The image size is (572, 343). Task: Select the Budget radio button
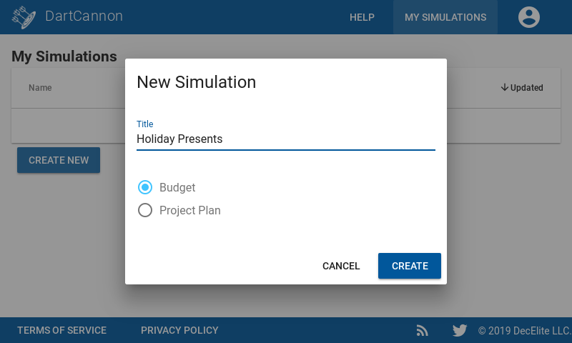click(x=145, y=187)
